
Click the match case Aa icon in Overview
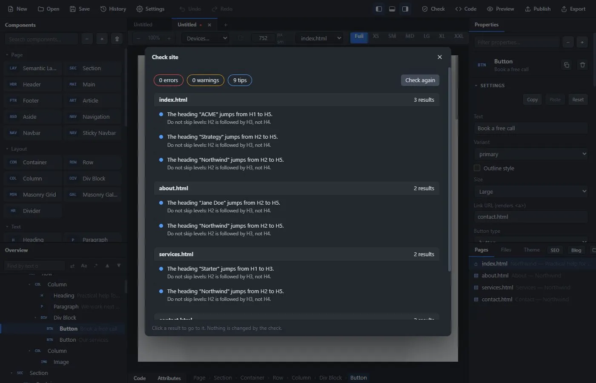point(84,266)
